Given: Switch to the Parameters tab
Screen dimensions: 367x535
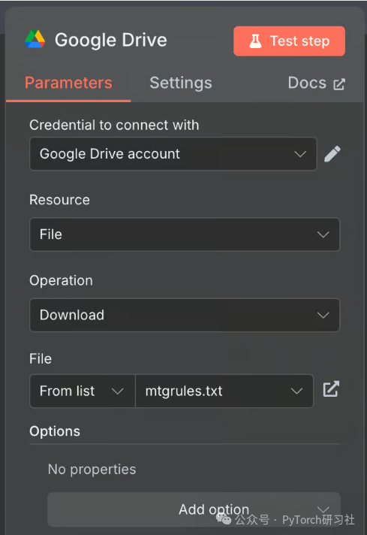Looking at the screenshot, I should tap(68, 83).
